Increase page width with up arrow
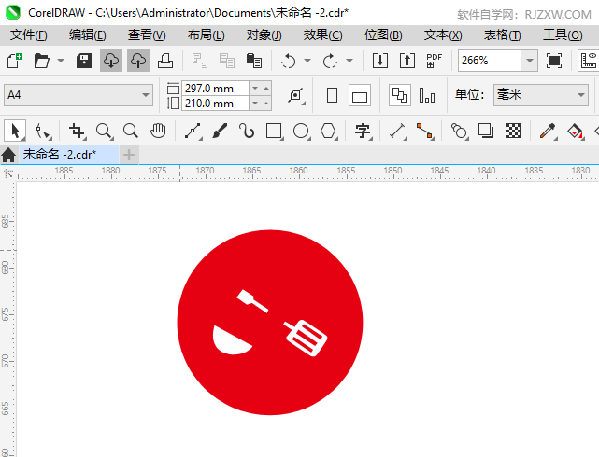The height and width of the screenshot is (457, 599). tap(266, 89)
